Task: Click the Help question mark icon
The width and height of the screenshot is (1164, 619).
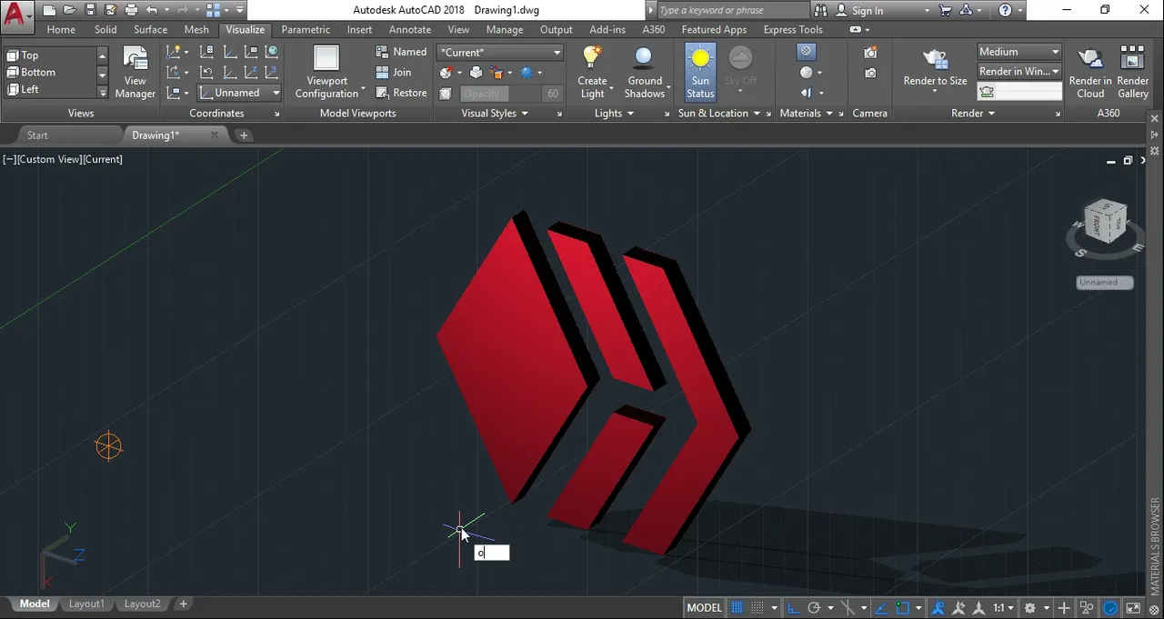Action: pos(1005,11)
